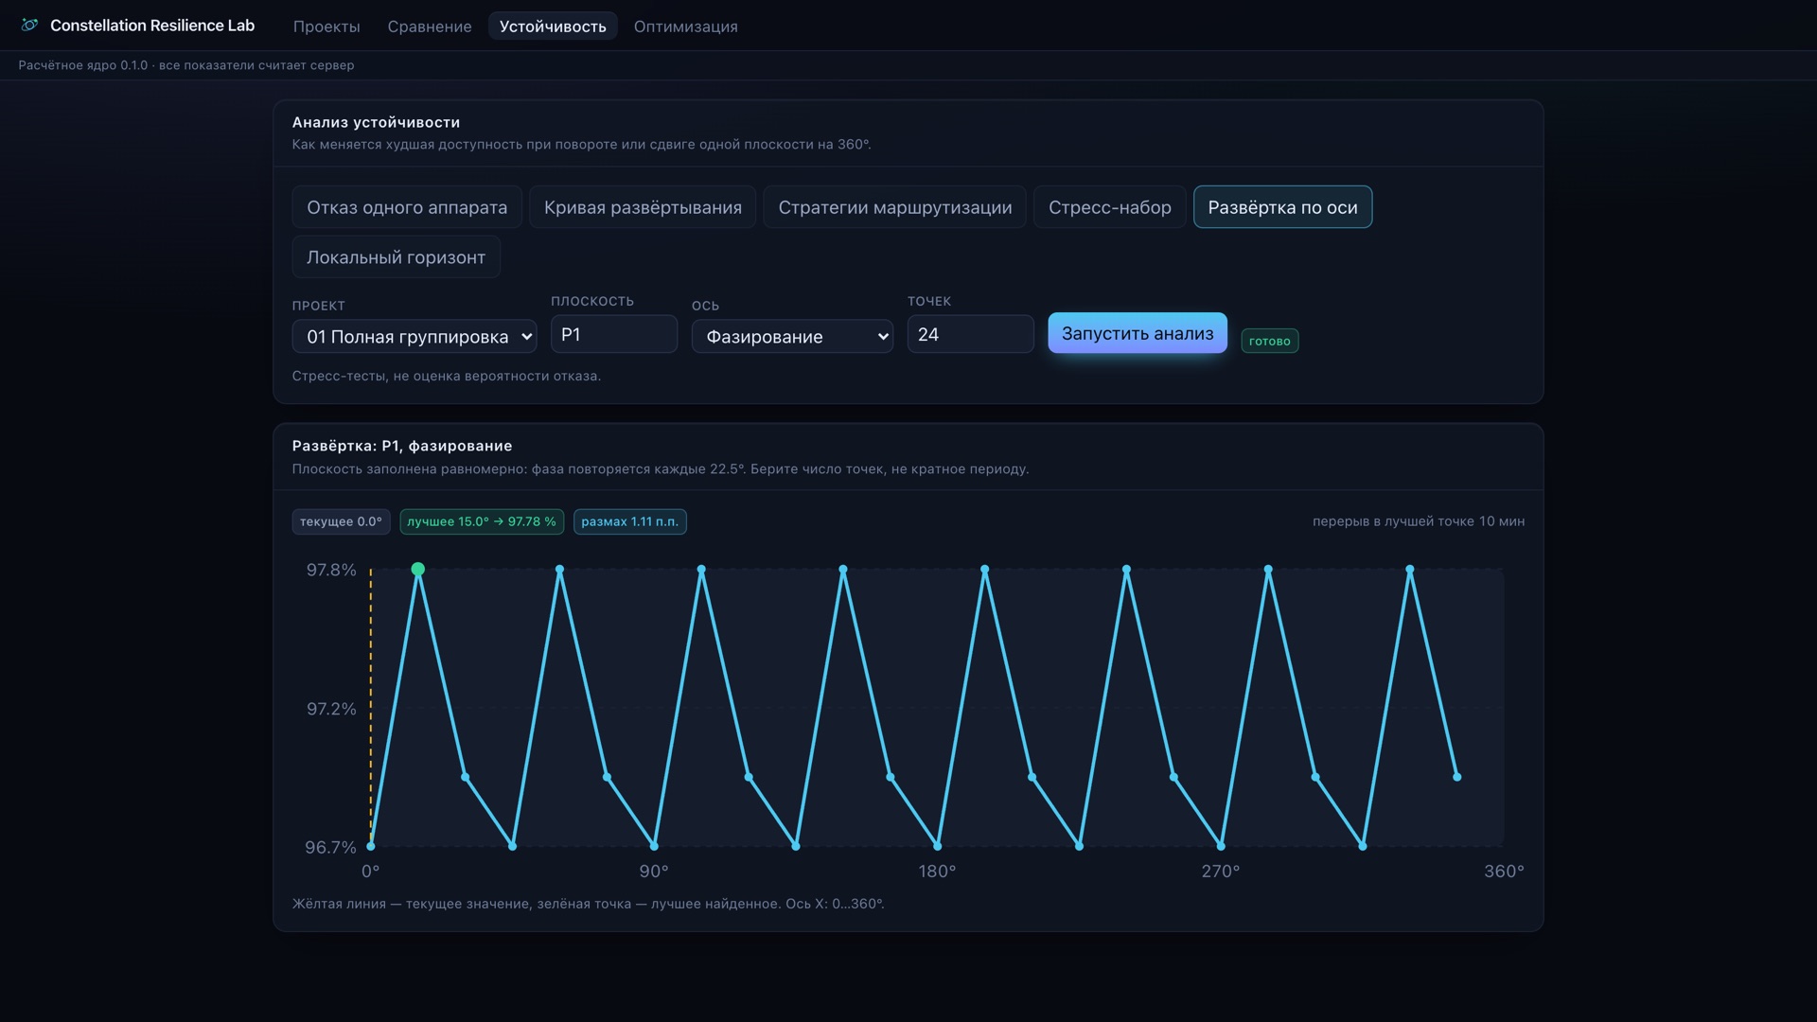Go to the Оптимизация tab
Image resolution: width=1817 pixels, height=1022 pixels.
pos(686,26)
